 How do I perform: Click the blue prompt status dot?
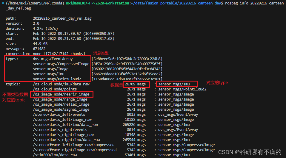(x=3, y=3)
